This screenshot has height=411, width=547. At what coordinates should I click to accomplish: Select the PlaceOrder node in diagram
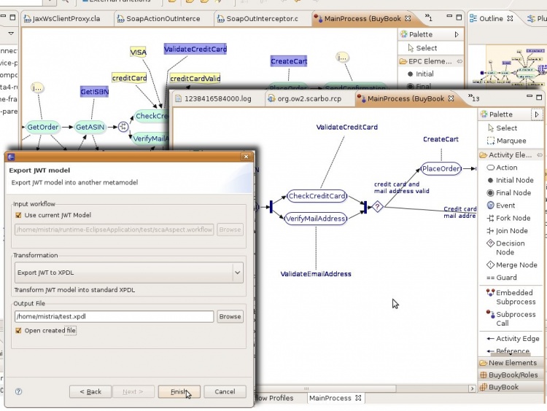[441, 169]
